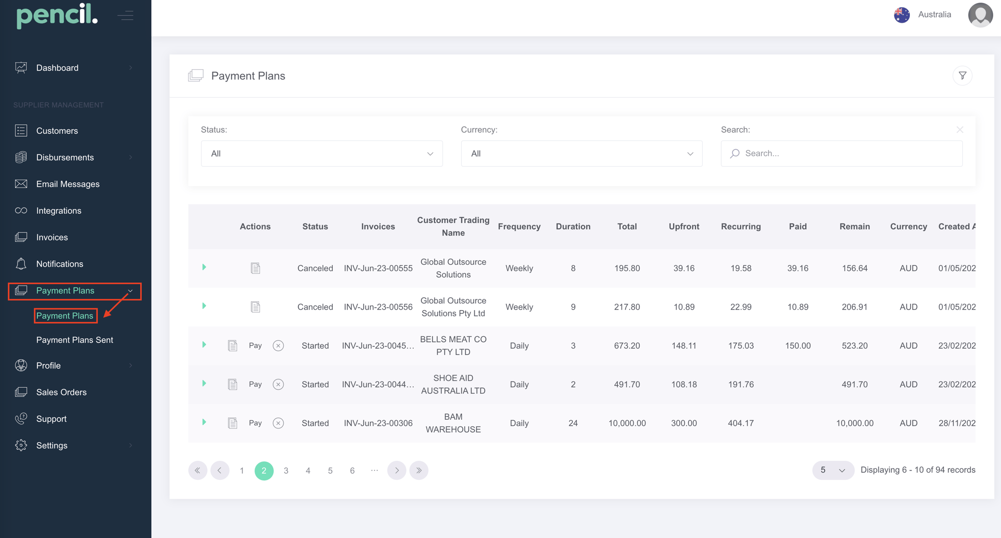
Task: Change the records per page dropdown
Action: pyautogui.click(x=833, y=470)
